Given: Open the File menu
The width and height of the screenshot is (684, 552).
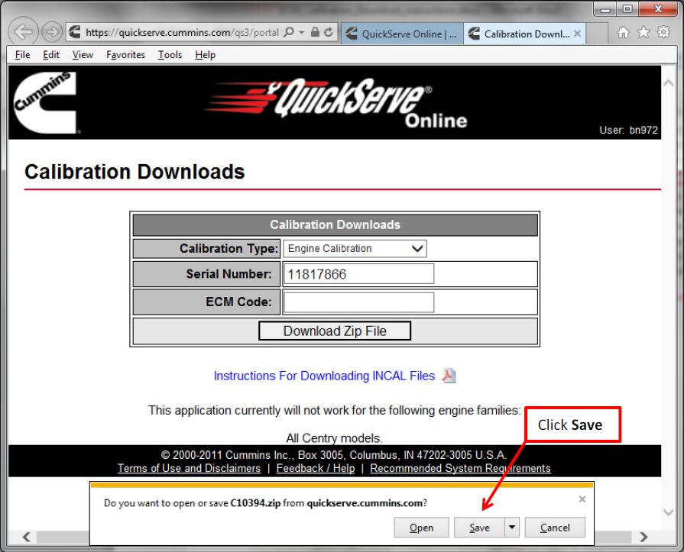Looking at the screenshot, I should [23, 55].
